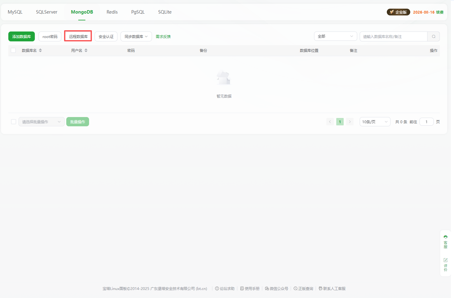Sort by 用户名 column arrows
454x298 pixels.
(86, 50)
